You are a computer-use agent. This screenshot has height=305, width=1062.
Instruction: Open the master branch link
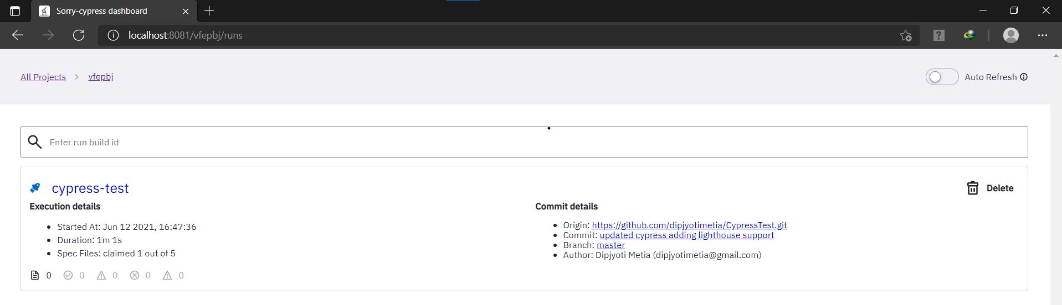pos(610,245)
